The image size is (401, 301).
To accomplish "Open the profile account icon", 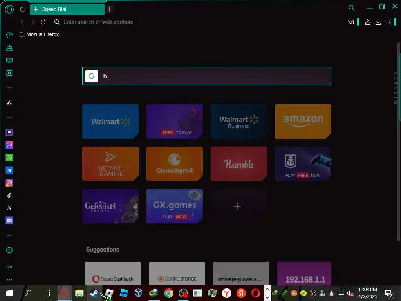I will coord(368,22).
